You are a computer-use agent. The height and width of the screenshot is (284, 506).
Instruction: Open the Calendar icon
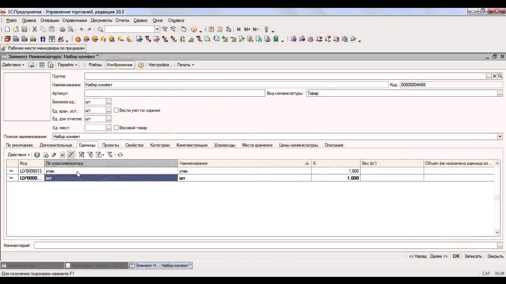coord(220,30)
